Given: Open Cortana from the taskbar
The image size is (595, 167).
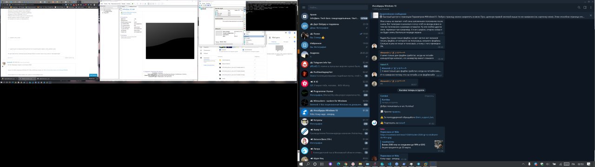Looking at the screenshot, I should 315,164.
